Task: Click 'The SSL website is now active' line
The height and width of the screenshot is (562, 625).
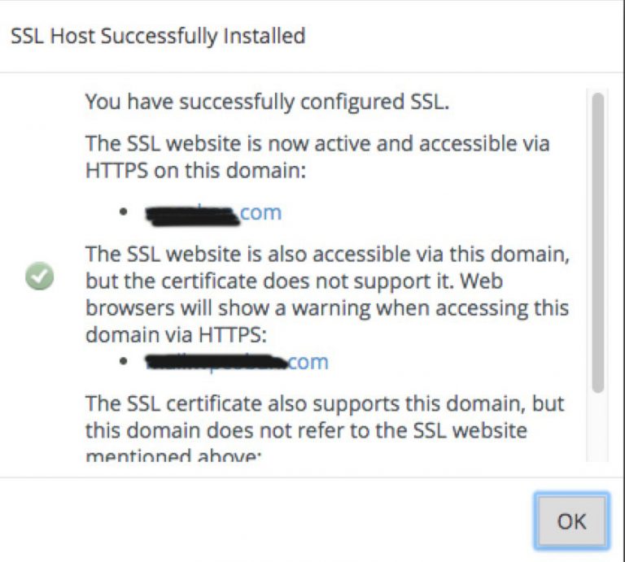Action: (317, 143)
